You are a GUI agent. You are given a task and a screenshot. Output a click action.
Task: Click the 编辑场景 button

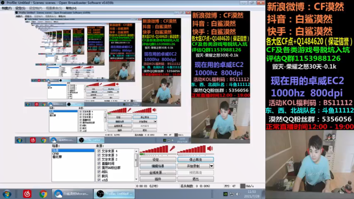pos(158,166)
